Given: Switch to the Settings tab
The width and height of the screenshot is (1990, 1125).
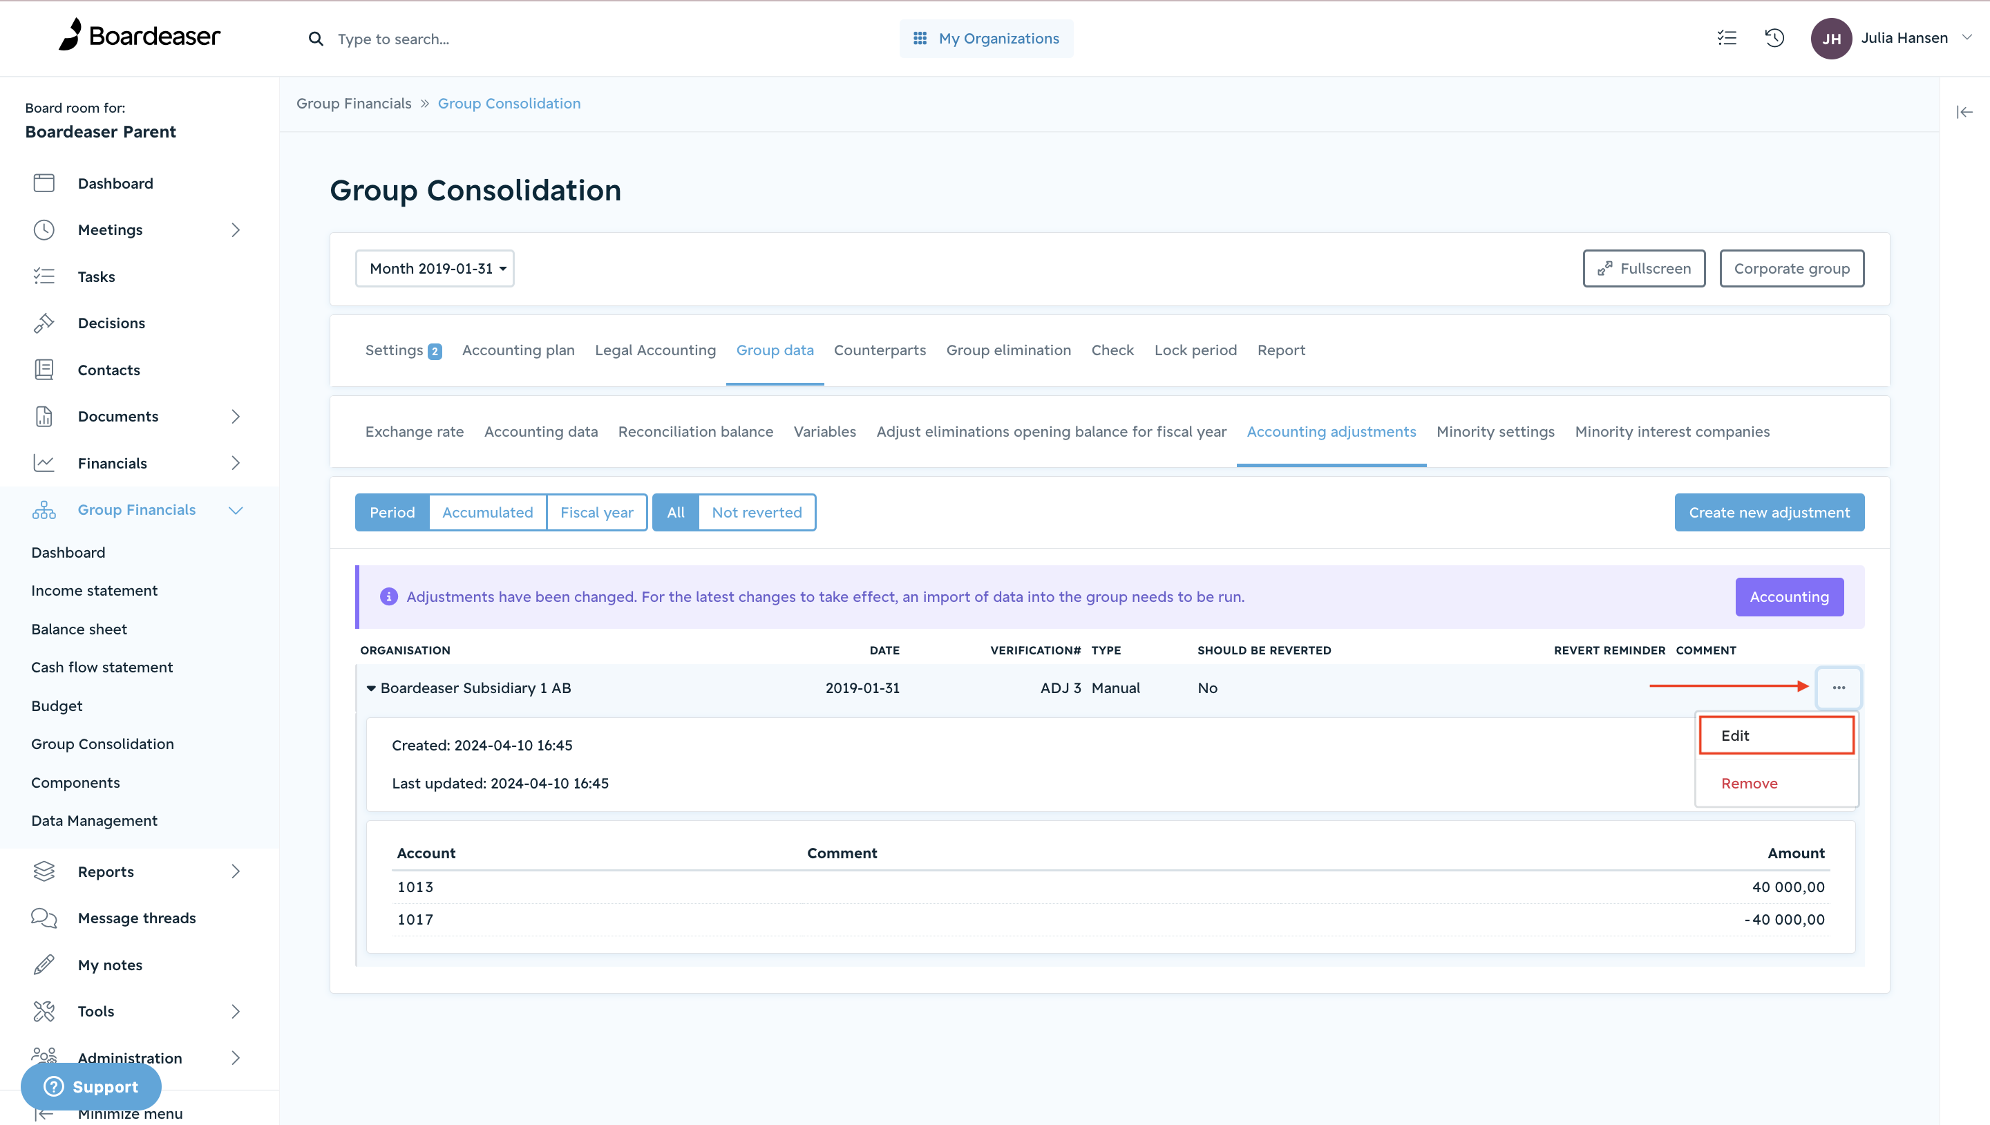Looking at the screenshot, I should coord(404,351).
